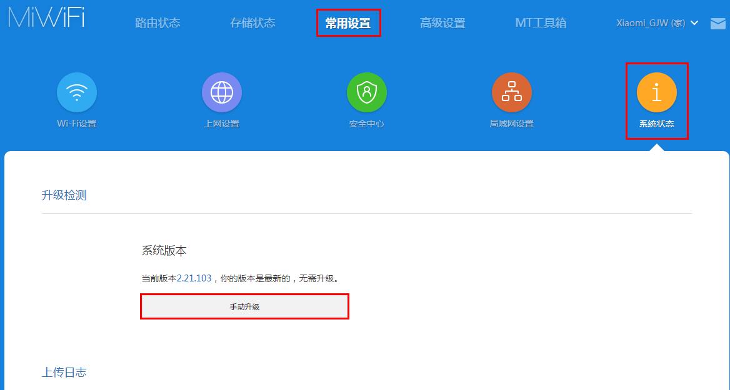Select the 上网设置 globe icon
This screenshot has height=390, width=730.
coord(222,91)
